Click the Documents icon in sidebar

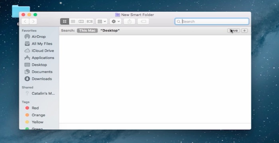click(27, 71)
